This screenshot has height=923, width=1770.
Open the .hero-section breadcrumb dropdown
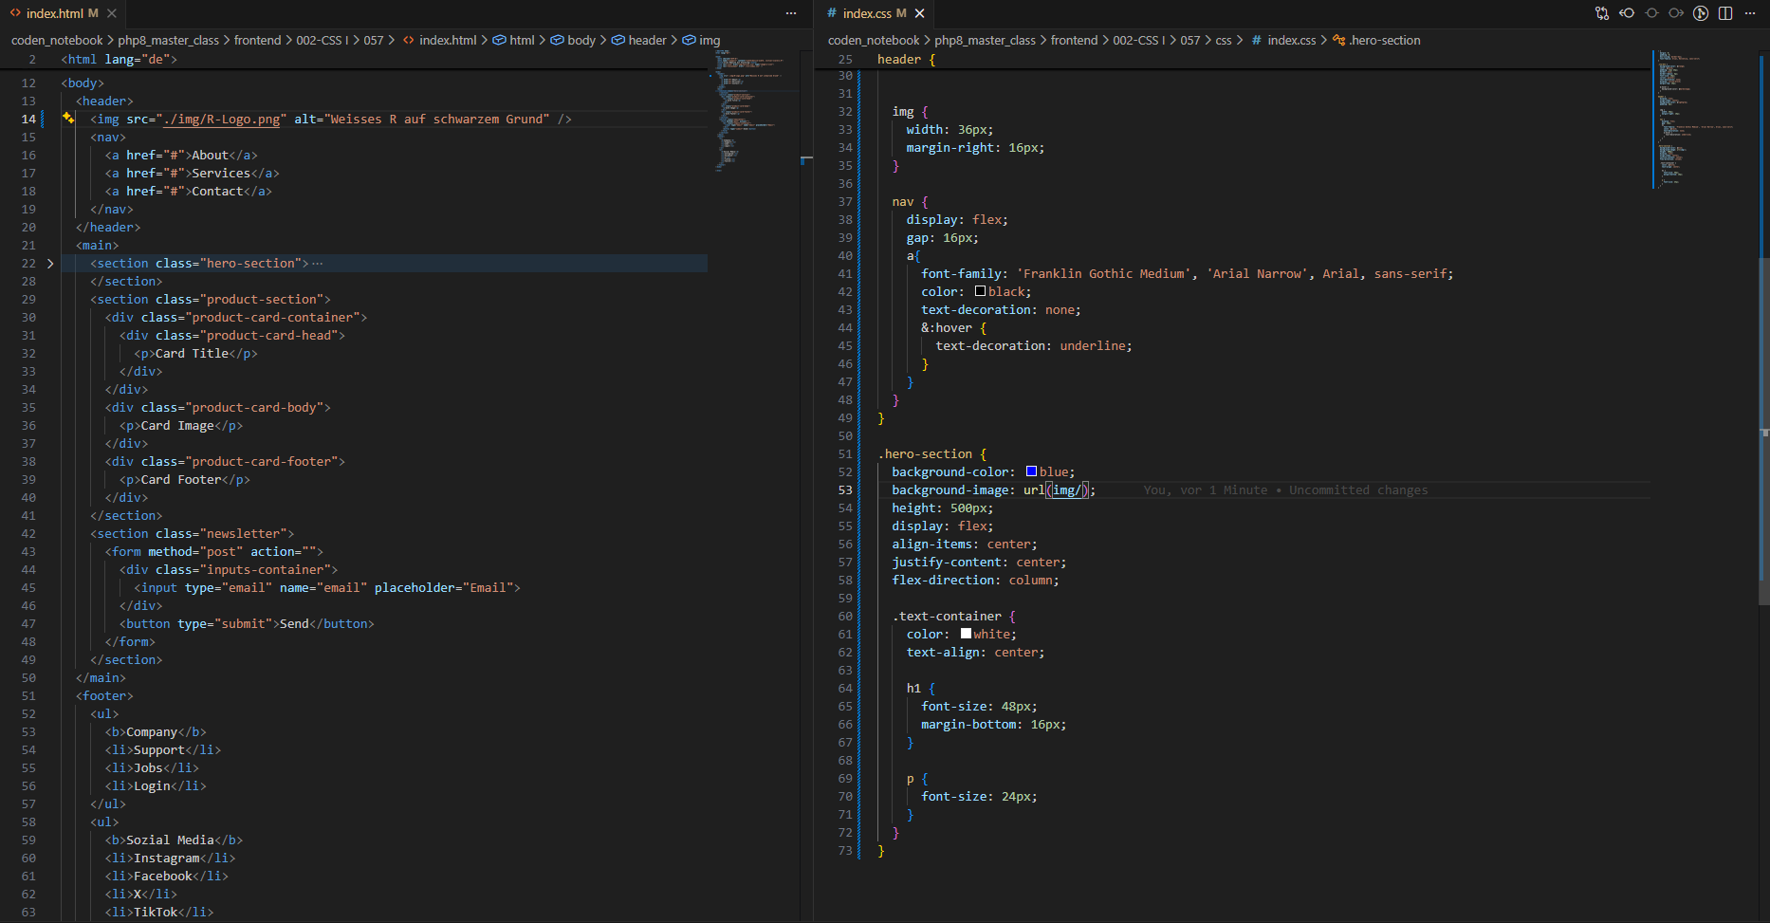coord(1384,40)
